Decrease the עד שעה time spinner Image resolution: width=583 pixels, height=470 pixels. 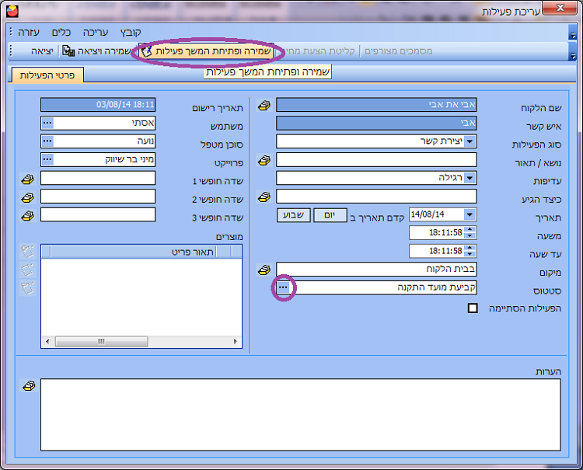coord(470,254)
